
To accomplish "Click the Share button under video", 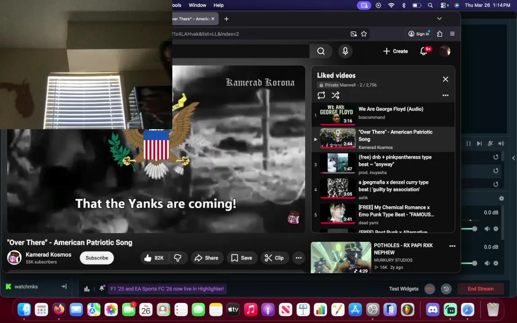I will tap(207, 258).
